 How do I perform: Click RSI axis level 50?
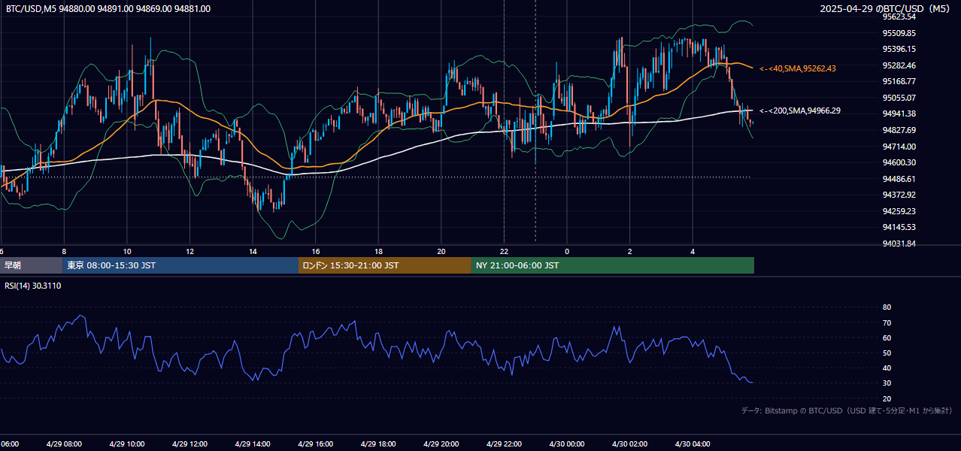pos(887,353)
